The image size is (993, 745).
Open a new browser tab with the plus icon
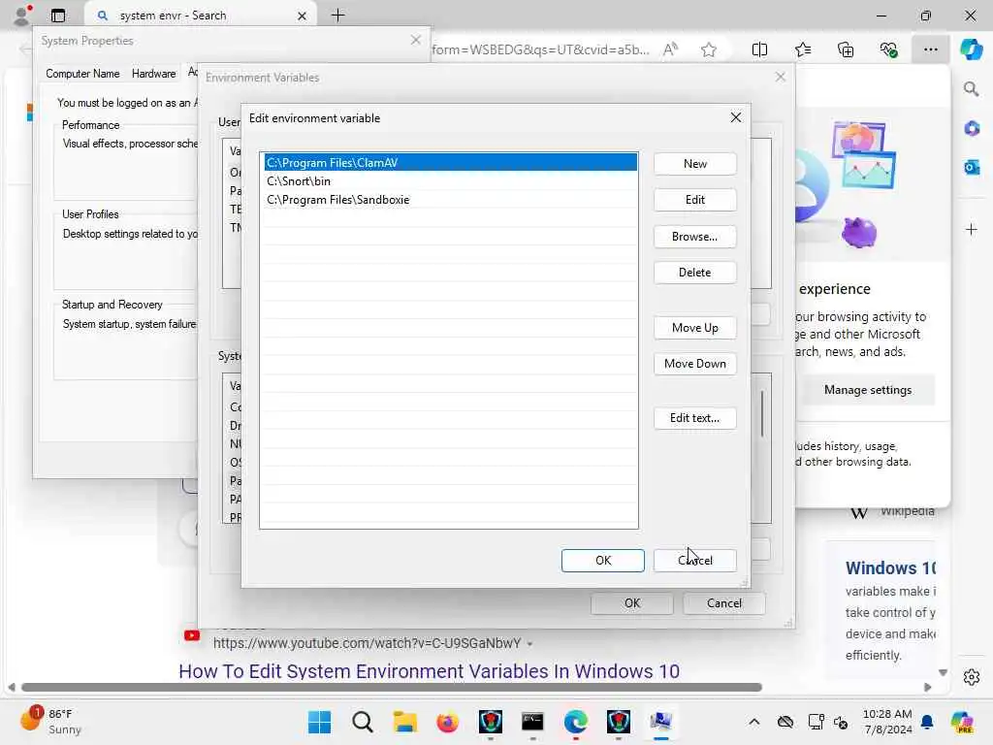(338, 16)
